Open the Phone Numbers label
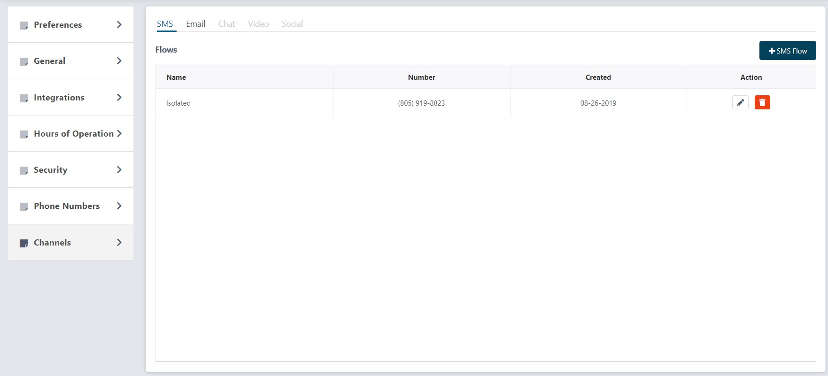This screenshot has height=376, width=828. click(x=67, y=206)
